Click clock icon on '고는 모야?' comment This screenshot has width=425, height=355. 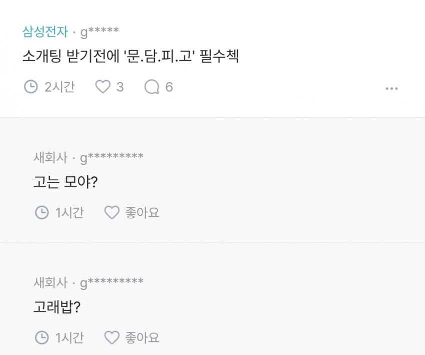[41, 212]
